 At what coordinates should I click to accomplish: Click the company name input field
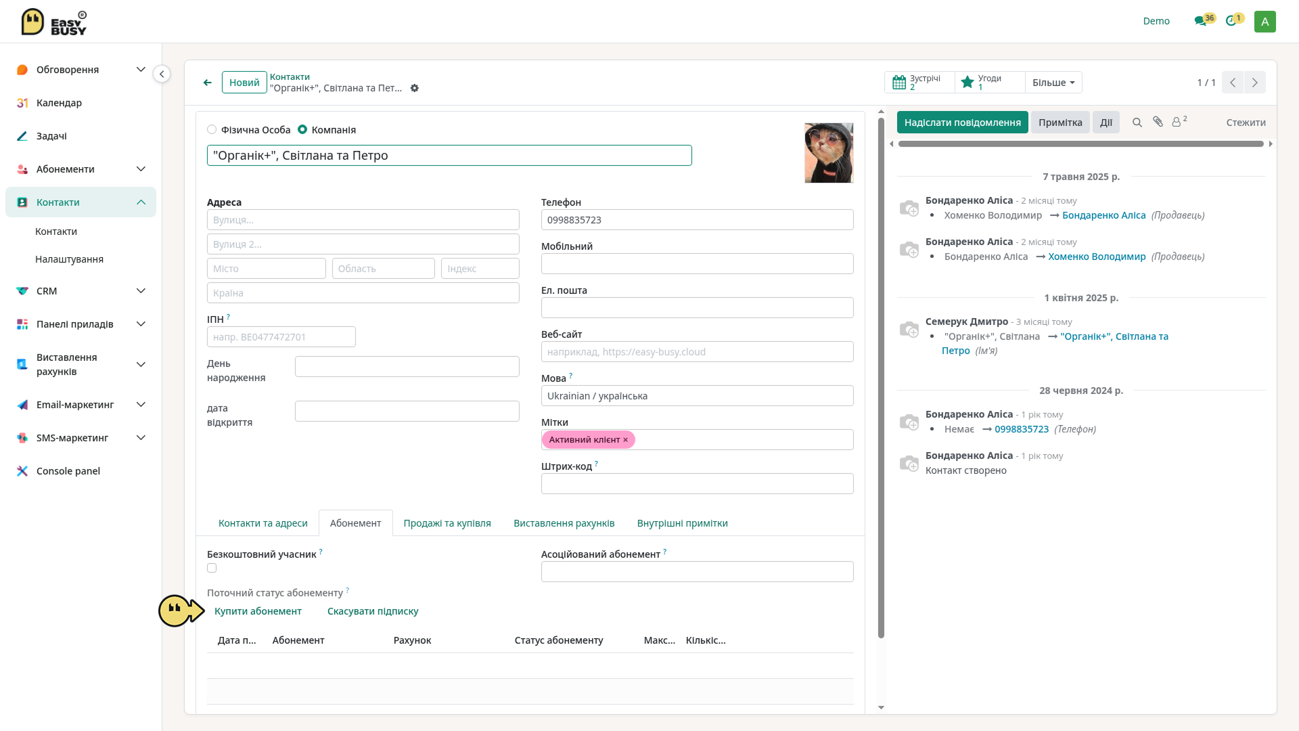449,156
